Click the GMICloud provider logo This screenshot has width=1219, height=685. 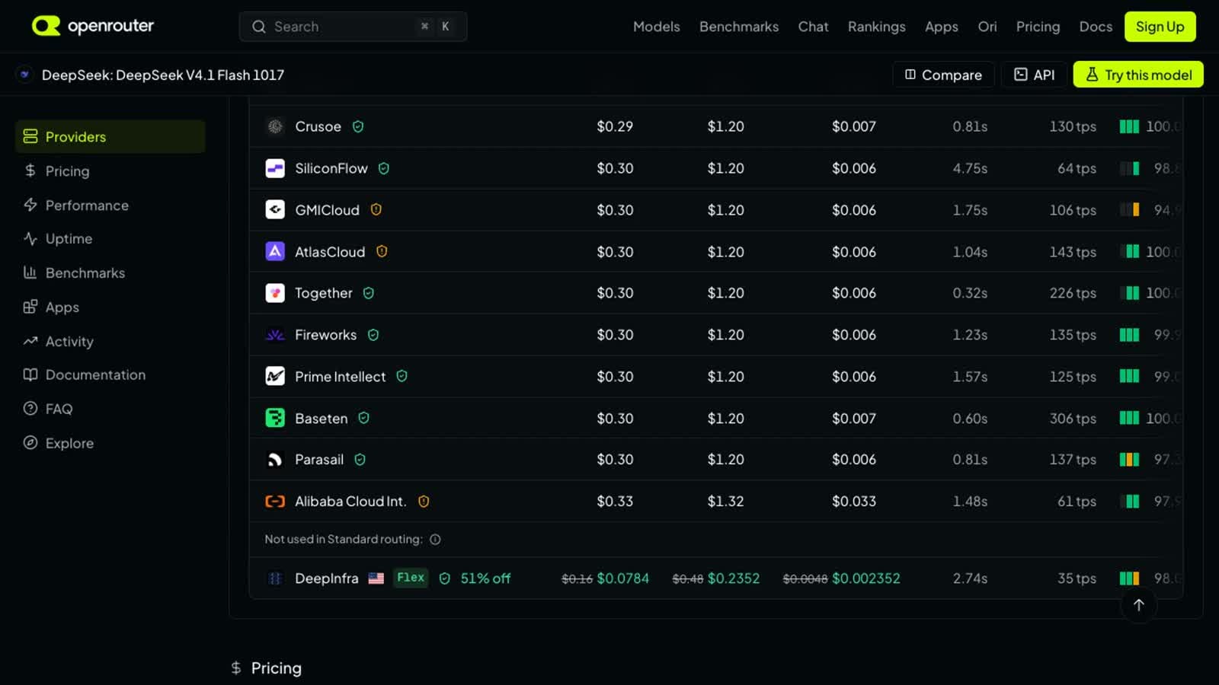click(275, 210)
